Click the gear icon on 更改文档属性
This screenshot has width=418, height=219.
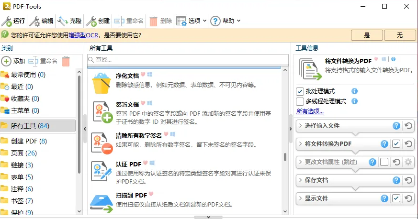408,162
